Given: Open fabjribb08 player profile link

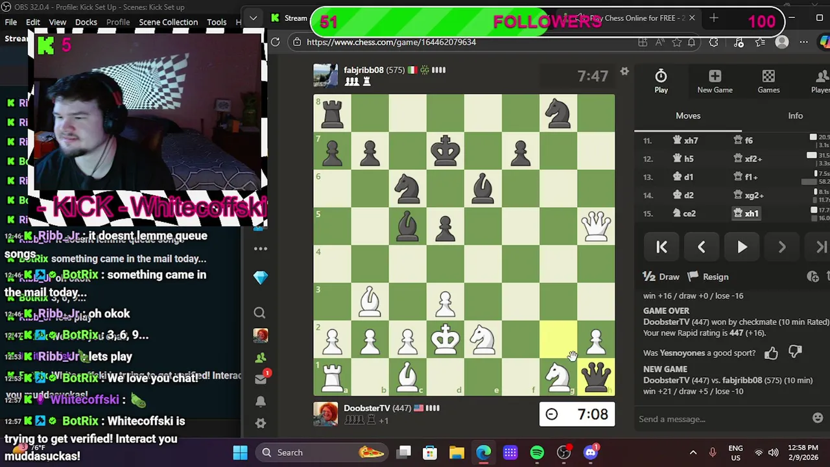Looking at the screenshot, I should coord(363,70).
